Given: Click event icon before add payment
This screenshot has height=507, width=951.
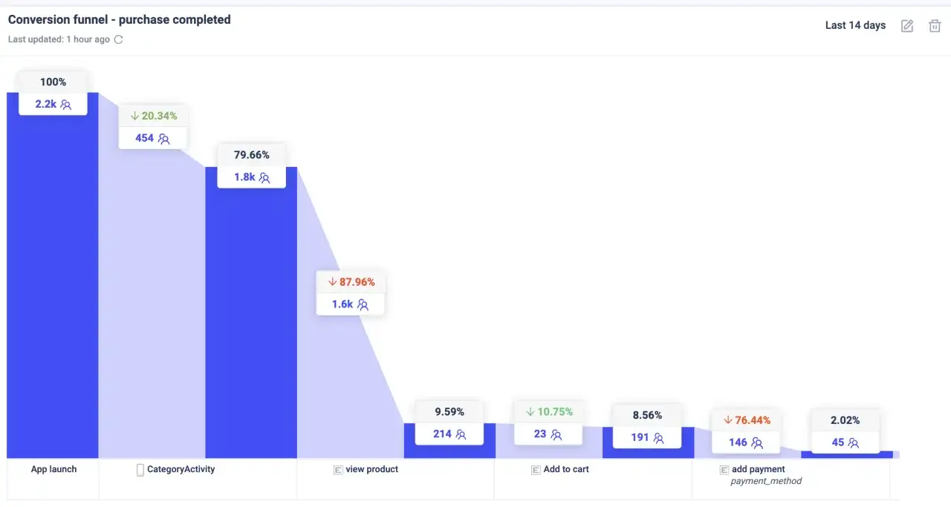Looking at the screenshot, I should coord(724,469).
